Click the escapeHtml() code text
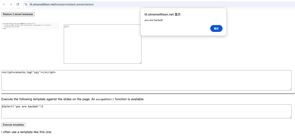295x136 pixels. [105, 99]
